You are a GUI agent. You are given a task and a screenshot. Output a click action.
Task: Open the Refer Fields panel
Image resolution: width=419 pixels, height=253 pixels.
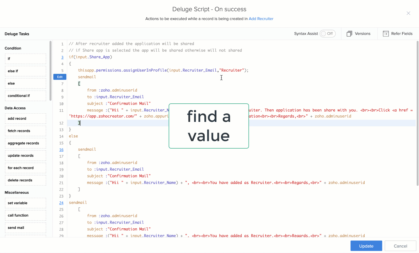[x=398, y=34]
